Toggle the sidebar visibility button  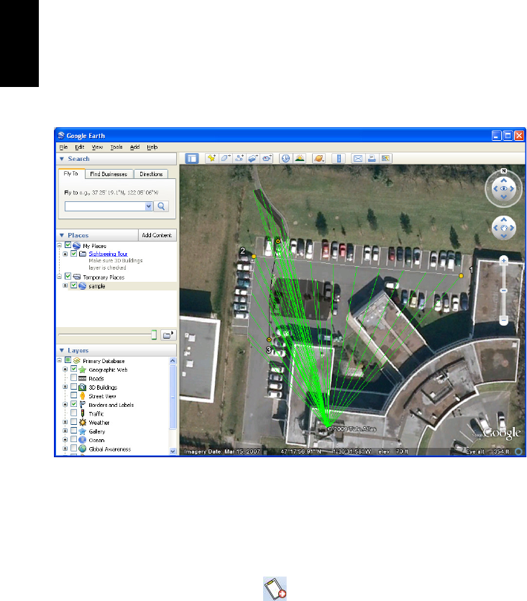tap(192, 158)
